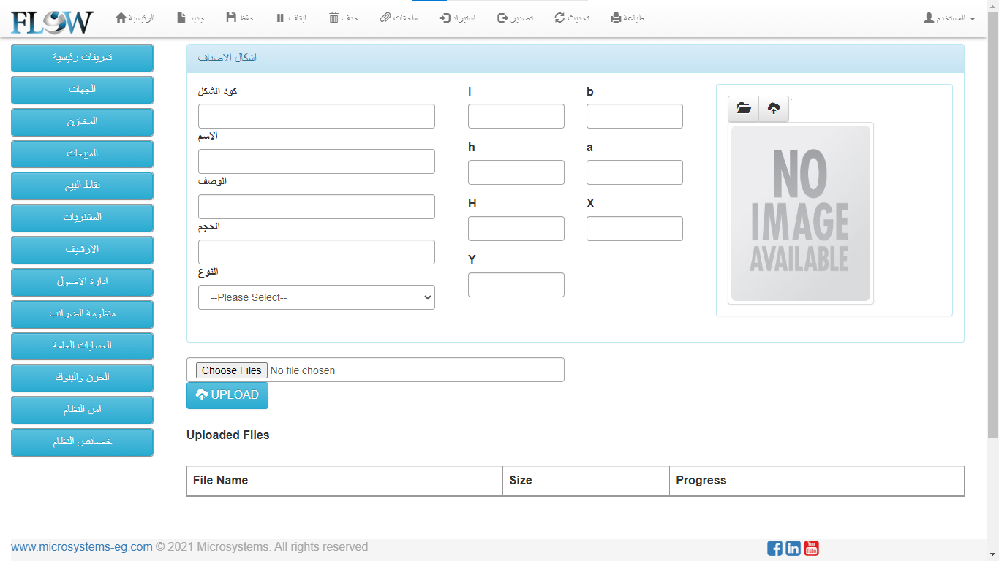Screen dimensions: 999x561
Task: Click the floppy disk save icon
Action: [231, 18]
